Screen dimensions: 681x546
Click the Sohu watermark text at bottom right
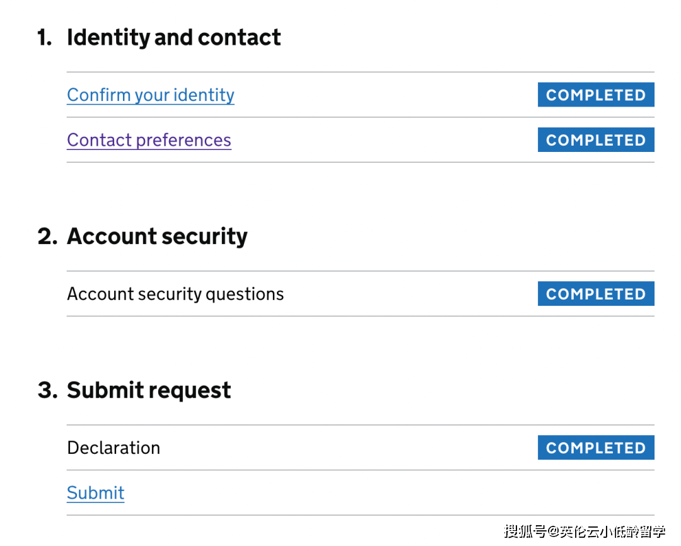click(584, 531)
